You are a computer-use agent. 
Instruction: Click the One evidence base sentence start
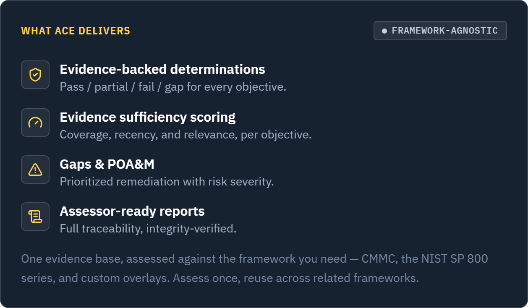72,258
